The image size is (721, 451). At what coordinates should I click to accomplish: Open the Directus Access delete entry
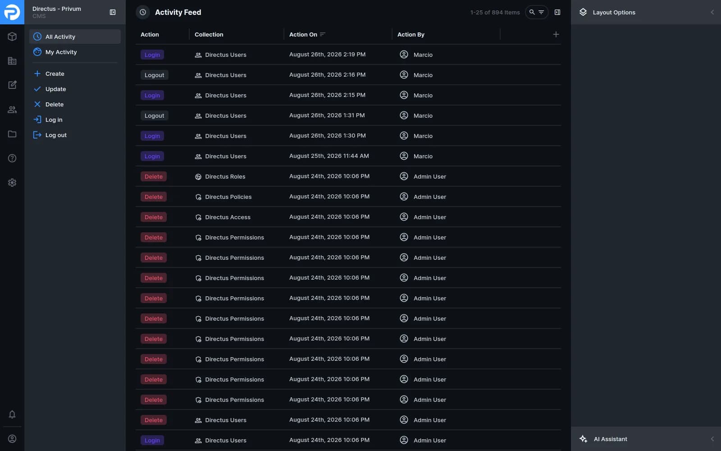pyautogui.click(x=348, y=217)
